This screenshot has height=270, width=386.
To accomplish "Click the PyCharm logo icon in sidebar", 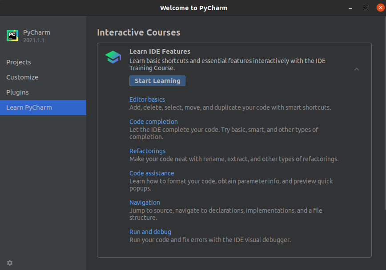I will [x=12, y=36].
